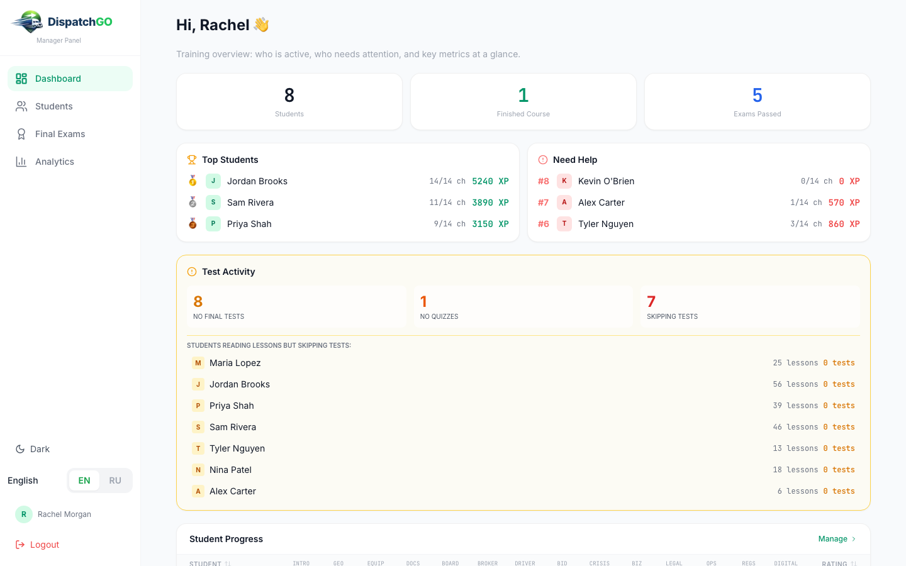Toggle Dark theme label
The image size is (906, 566).
point(40,449)
